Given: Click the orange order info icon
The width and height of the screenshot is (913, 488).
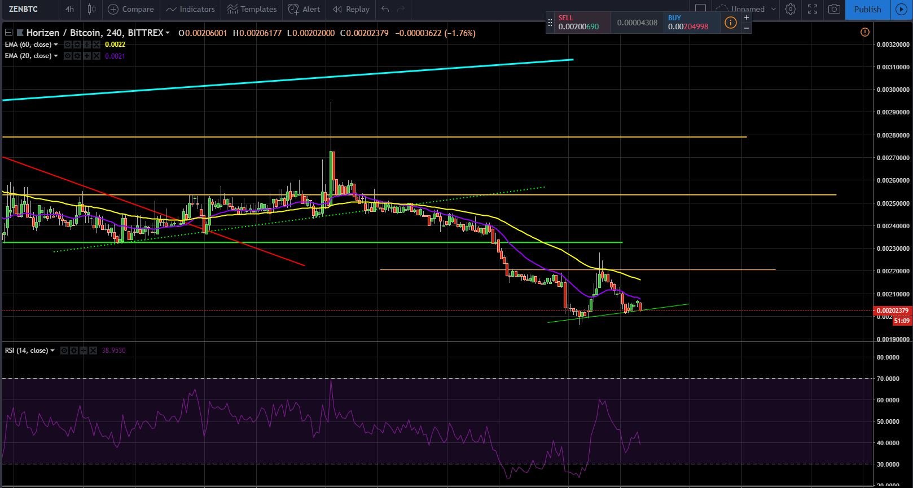Looking at the screenshot, I should [730, 23].
